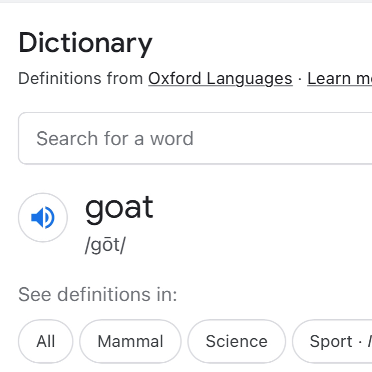
Task: Filter definitions by Mammal
Action: pos(130,341)
